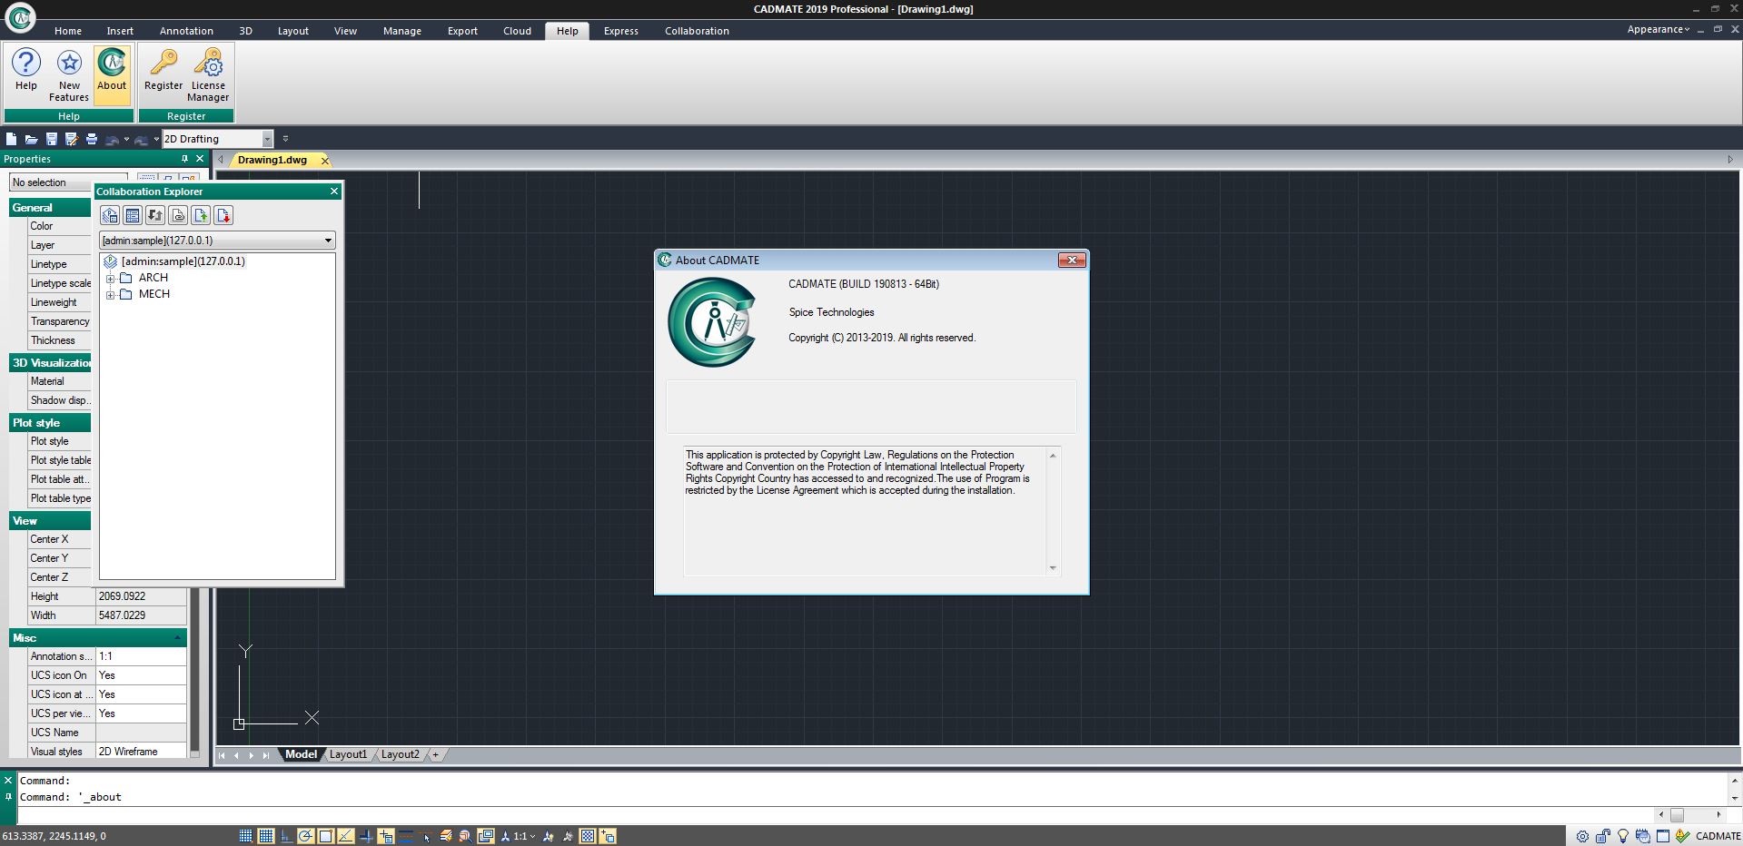
Task: Open the Home ribbon tab
Action: pos(67,31)
